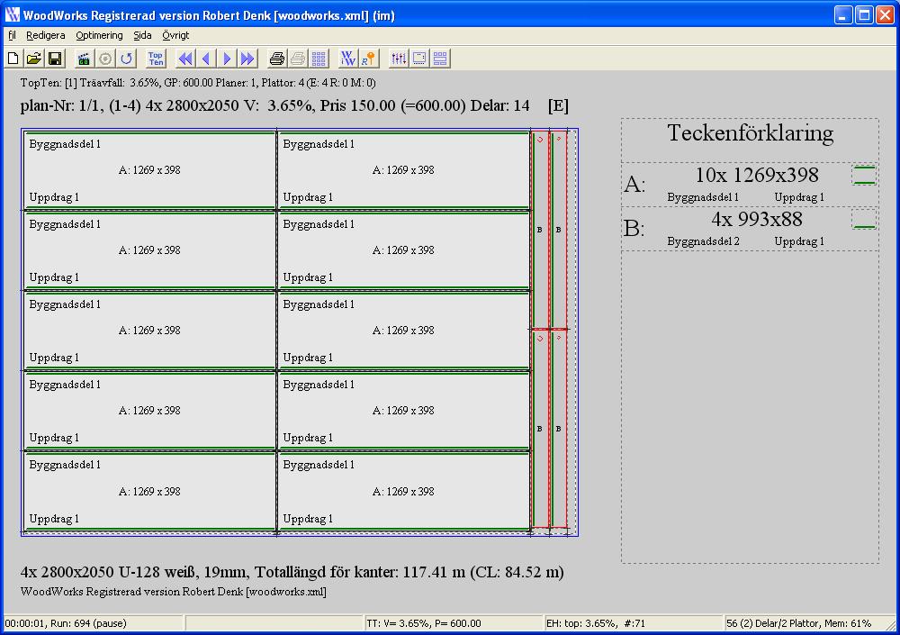The height and width of the screenshot is (635, 900).
Task: Click legend entry B: 4x 993x88
Action: click(750, 229)
